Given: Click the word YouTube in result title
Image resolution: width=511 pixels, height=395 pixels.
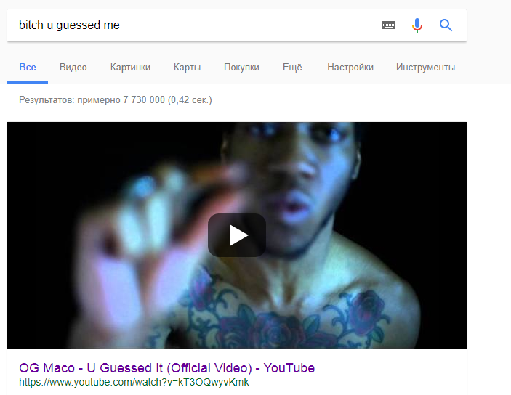Looking at the screenshot, I should (289, 368).
